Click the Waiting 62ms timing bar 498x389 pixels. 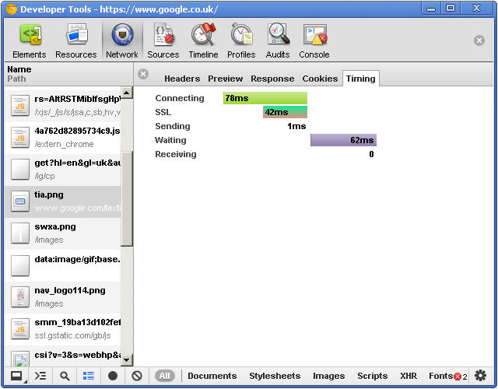point(343,140)
